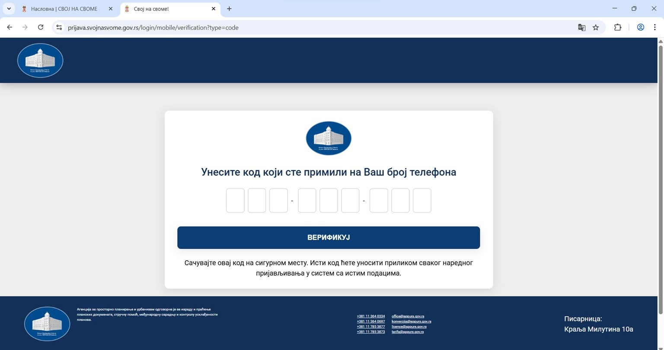Click heading 'Унесите код који сте примили'
Viewport: 664px width, 350px height.
[329, 172]
